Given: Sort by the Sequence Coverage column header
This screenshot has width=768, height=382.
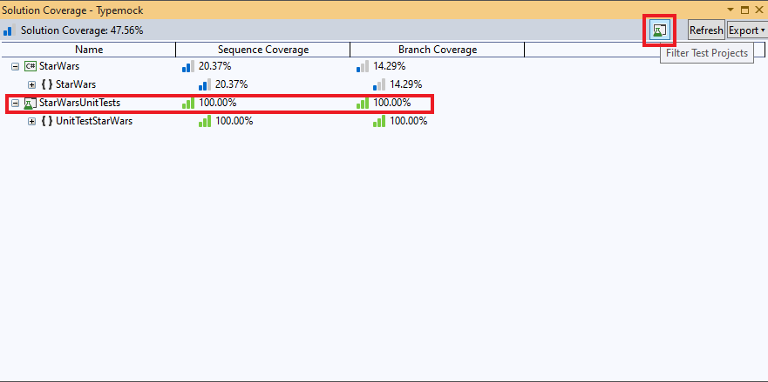Looking at the screenshot, I should click(x=262, y=50).
